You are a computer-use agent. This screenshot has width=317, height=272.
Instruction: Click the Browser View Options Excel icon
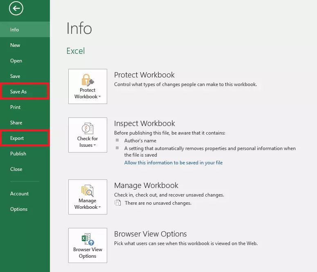click(x=88, y=239)
